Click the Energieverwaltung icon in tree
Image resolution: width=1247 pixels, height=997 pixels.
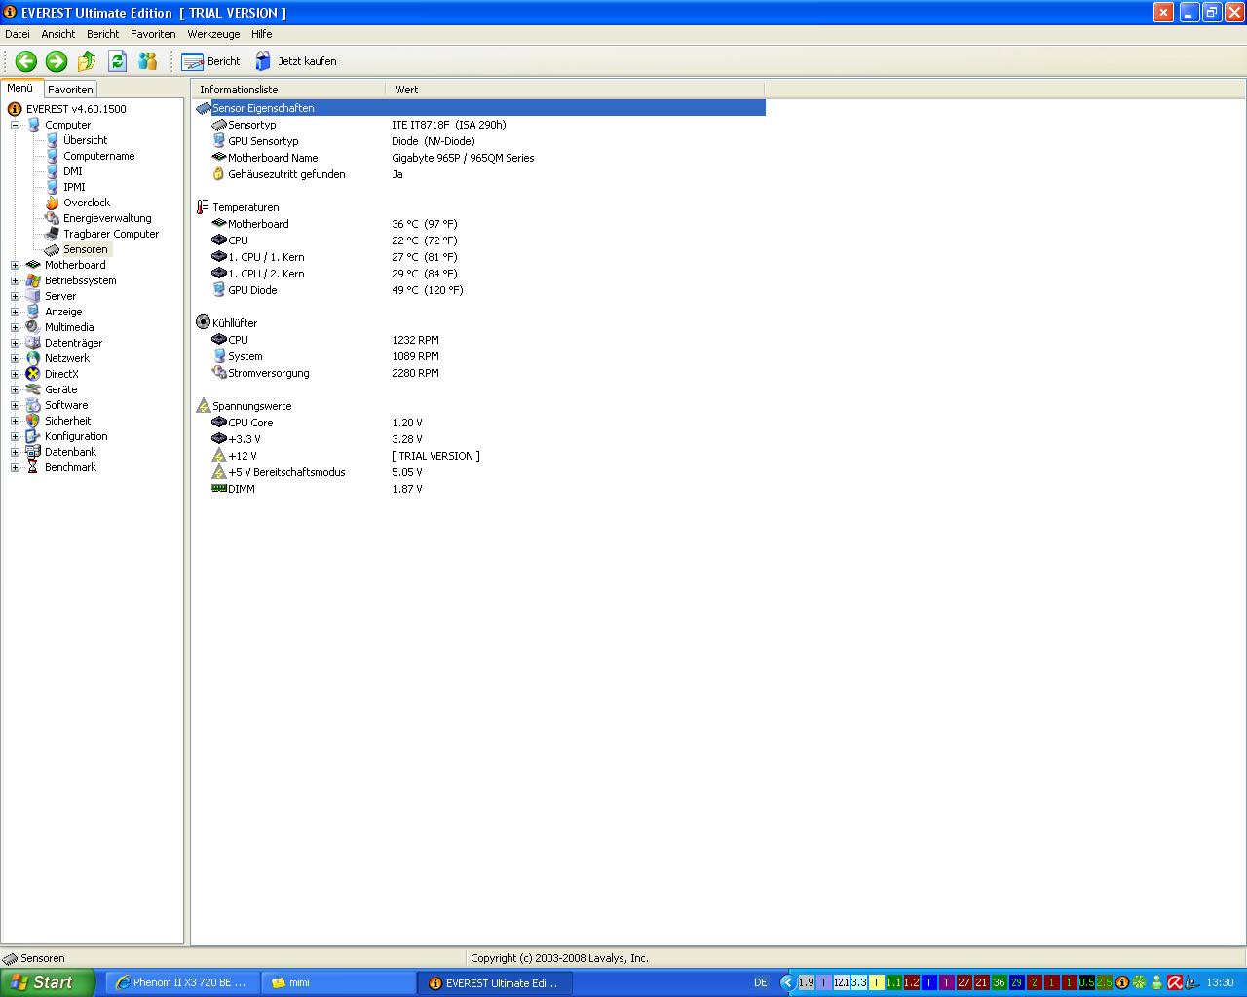coord(53,218)
